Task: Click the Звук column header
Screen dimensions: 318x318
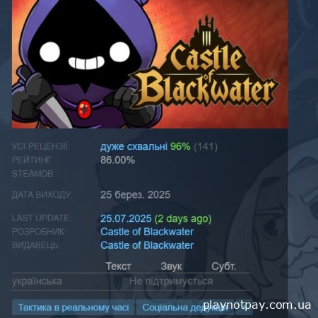Action: (x=171, y=266)
